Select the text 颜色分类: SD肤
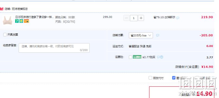Screen dimensions: 219x98 click(x=65, y=17)
